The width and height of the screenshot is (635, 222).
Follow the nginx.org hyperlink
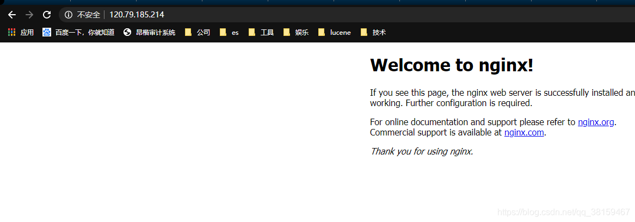coord(596,122)
